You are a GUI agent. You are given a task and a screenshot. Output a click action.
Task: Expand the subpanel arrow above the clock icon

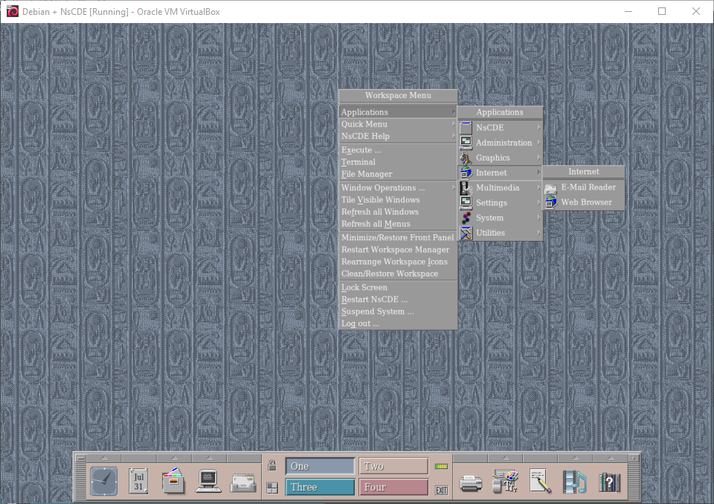(103, 457)
